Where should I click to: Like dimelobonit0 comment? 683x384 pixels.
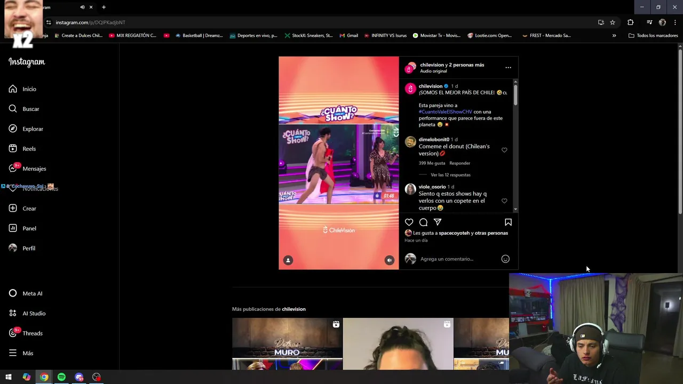(x=504, y=150)
